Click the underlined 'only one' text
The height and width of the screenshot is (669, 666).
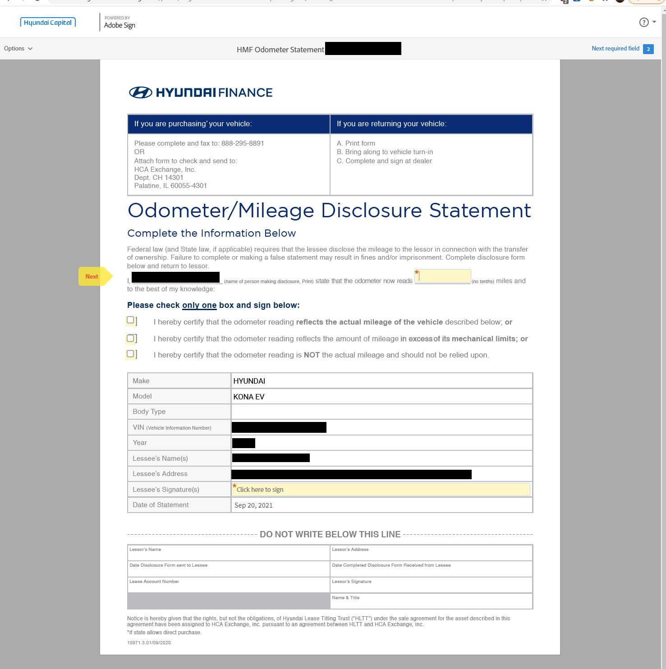199,305
